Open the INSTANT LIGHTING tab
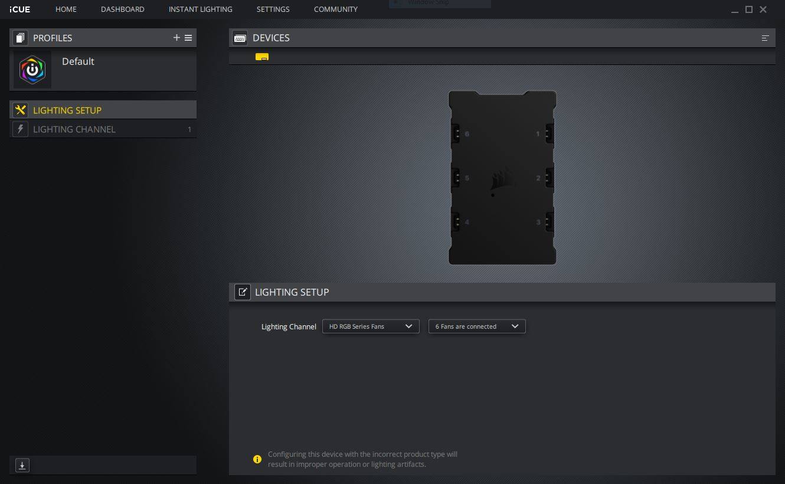This screenshot has height=484, width=785. (x=201, y=9)
